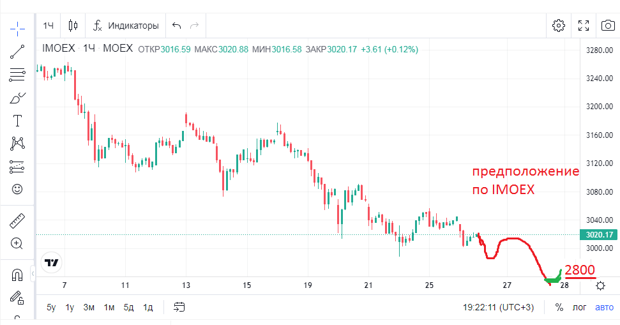
Task: Click the 3280.00 price scale label
Action: 600,50
